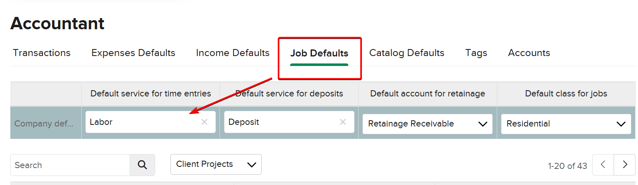Viewport: 638px width, 185px height.
Task: Open Retainage Receivable account dropdown
Action: tap(427, 124)
